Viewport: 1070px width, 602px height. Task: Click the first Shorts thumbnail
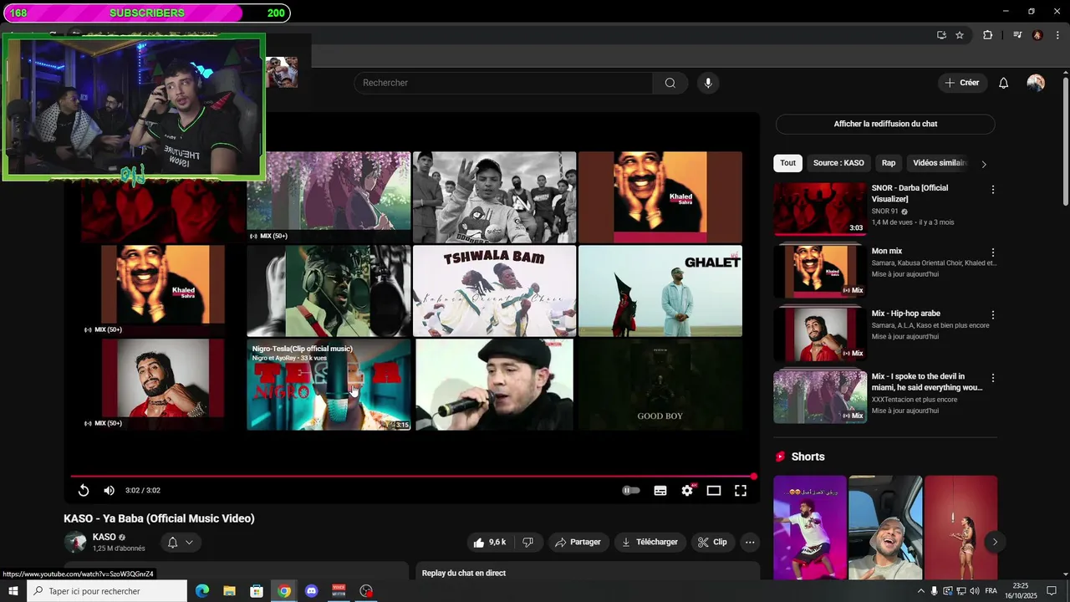pyautogui.click(x=810, y=528)
